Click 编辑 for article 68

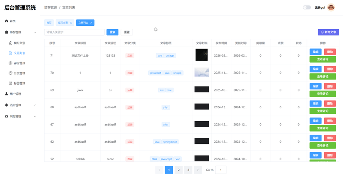pyautogui.click(x=316, y=104)
